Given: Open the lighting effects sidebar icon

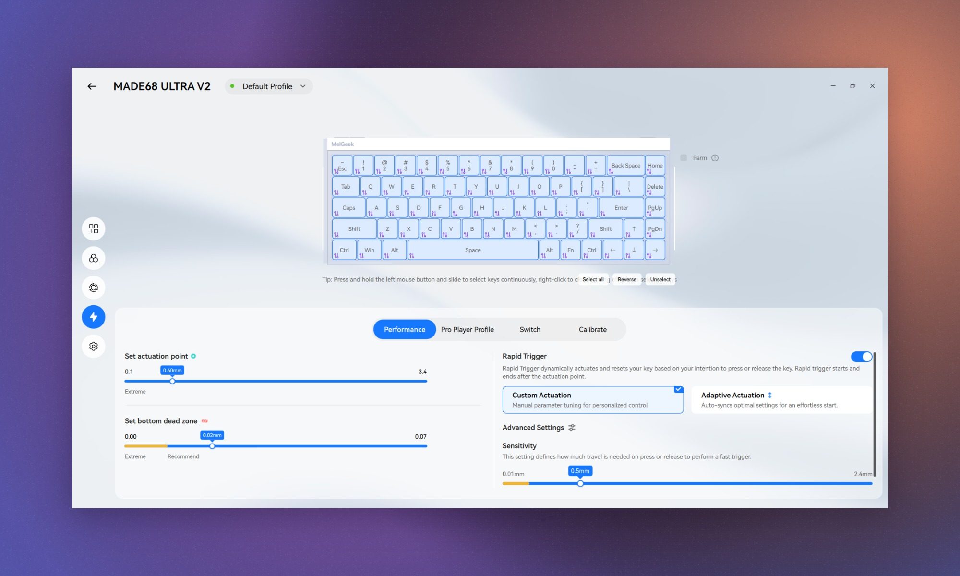Looking at the screenshot, I should 94,258.
